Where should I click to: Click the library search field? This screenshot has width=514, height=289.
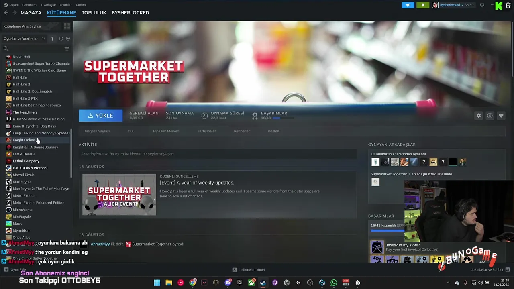[33, 49]
